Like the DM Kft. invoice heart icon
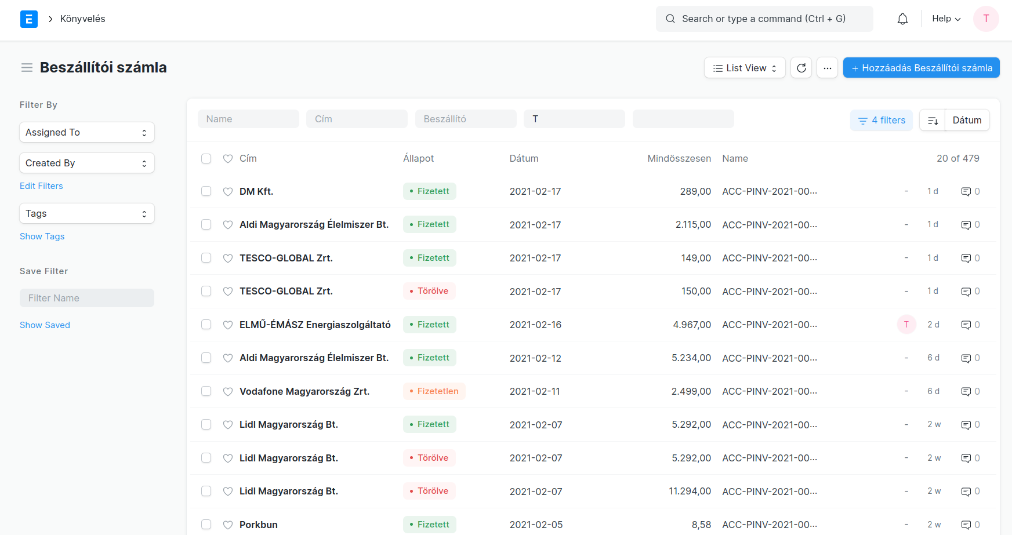The width and height of the screenshot is (1012, 535). pos(228,192)
